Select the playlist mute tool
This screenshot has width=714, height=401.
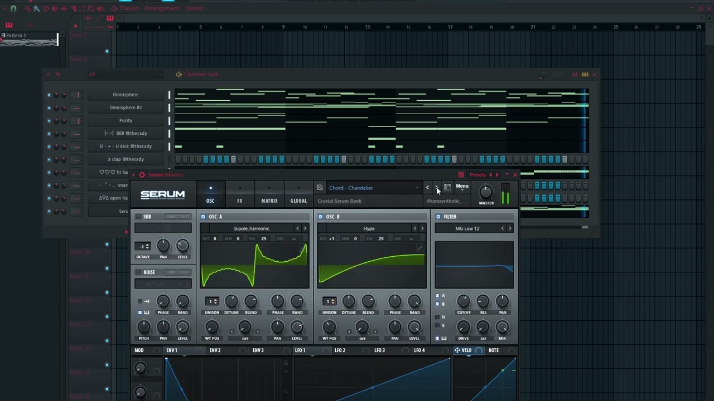click(55, 8)
